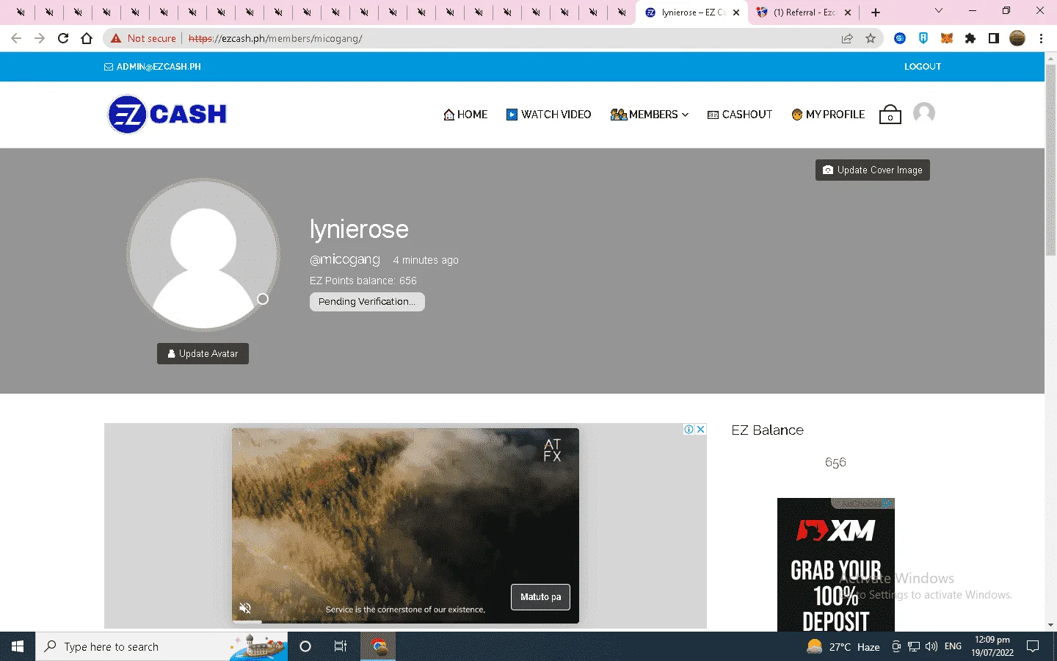Click the ADMIN@EZCASH.PH email link
Screen dimensions: 1057x661
click(153, 67)
